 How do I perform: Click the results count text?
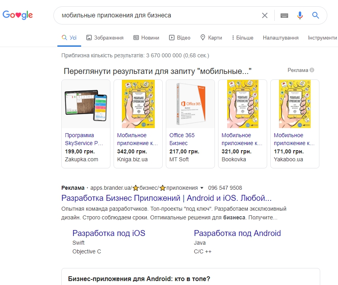pos(135,55)
